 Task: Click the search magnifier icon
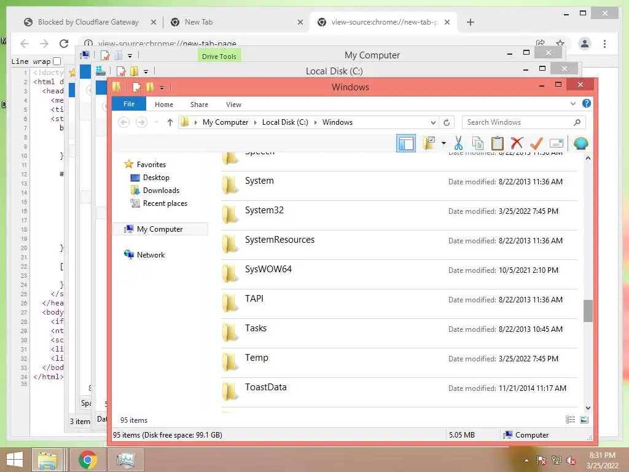(577, 122)
